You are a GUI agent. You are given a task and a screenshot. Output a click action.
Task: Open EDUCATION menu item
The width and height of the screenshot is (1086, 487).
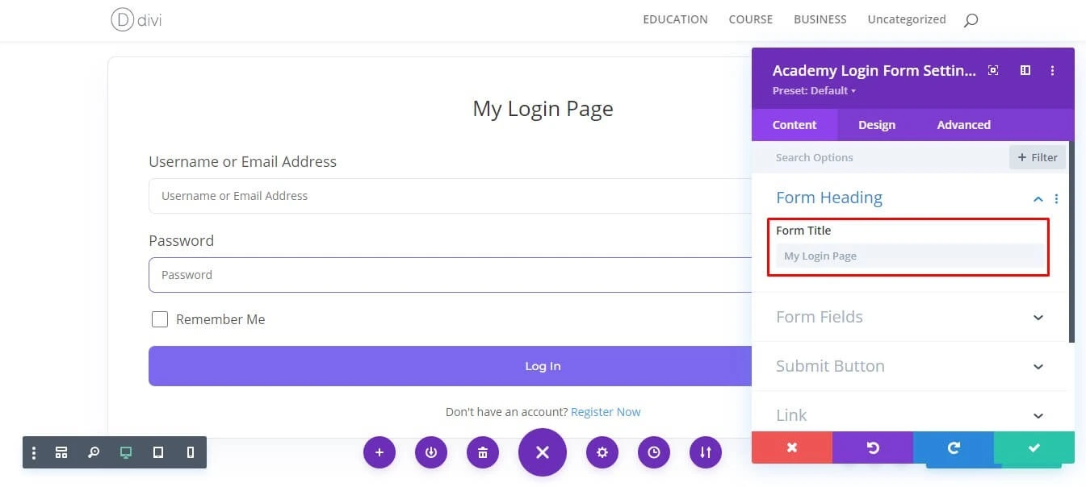coord(675,19)
